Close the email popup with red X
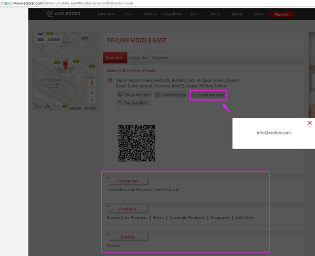The width and height of the screenshot is (315, 256). pyautogui.click(x=309, y=123)
